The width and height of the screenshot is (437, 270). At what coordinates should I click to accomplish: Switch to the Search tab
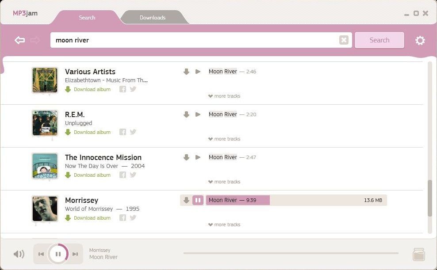click(87, 18)
